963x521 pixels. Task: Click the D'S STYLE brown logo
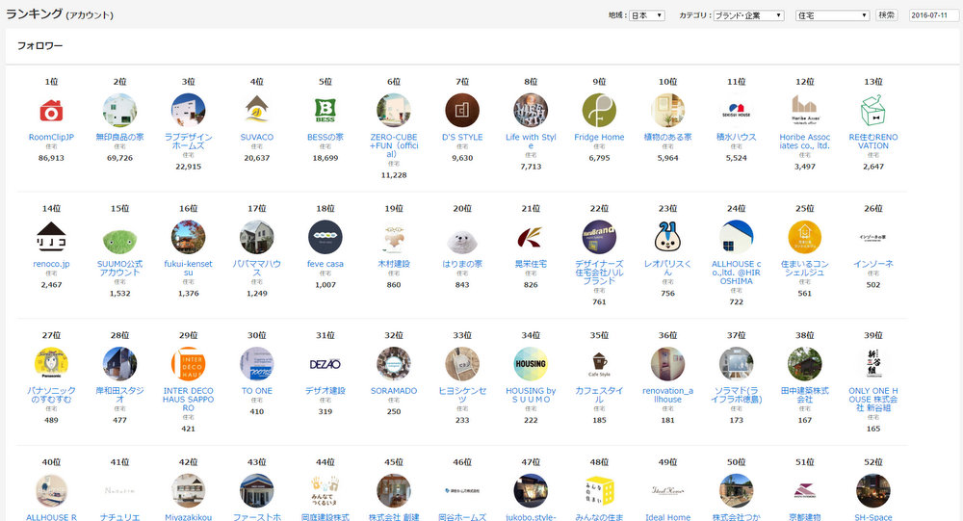462,111
